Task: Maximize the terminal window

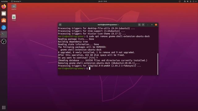Action: coord(152,25)
